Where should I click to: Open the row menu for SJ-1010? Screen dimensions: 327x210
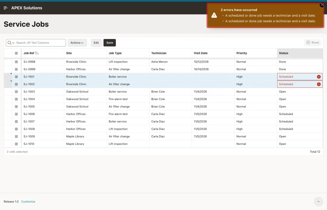[x=16, y=144]
